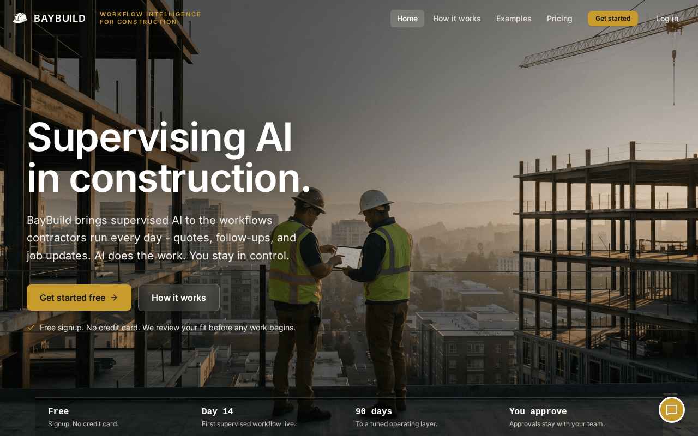698x436 pixels.
Task: Click the Free signup. No credit card note
Action: pyautogui.click(x=167, y=328)
